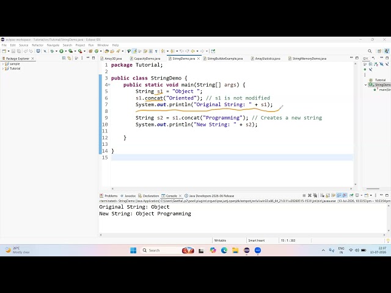Toggle Mark Occurrences highlighter in toolbar
This screenshot has width=391, height=293.
tap(134, 51)
